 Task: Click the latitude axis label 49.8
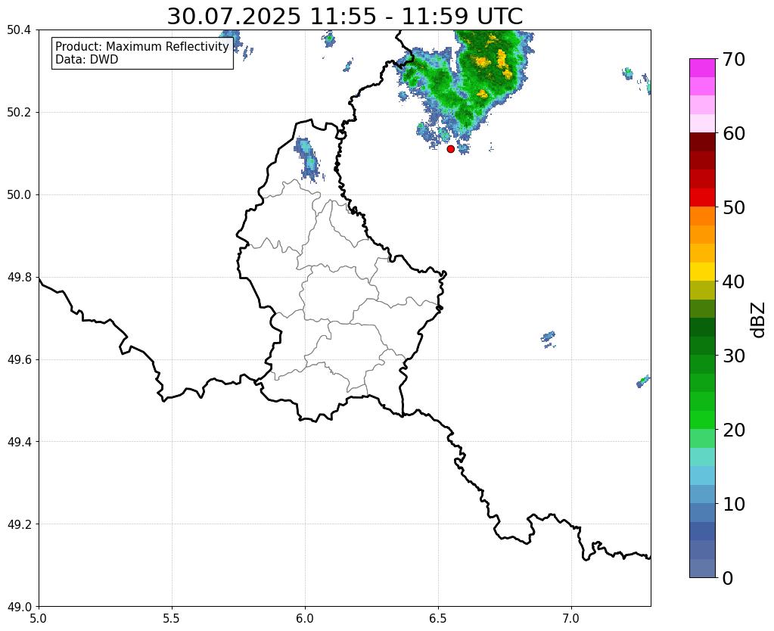tap(19, 278)
